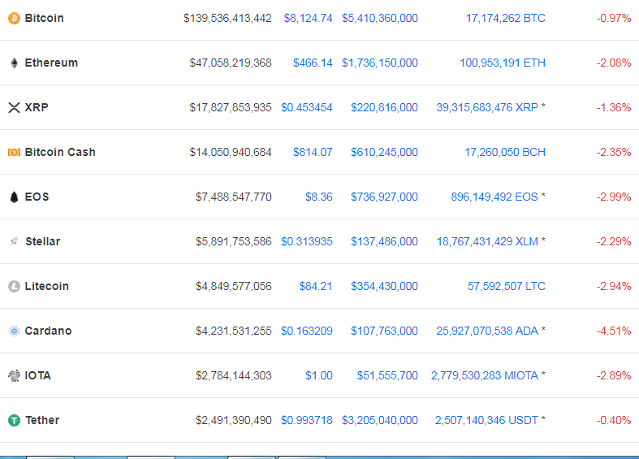Click supply 2,507,140,346 USDT
This screenshot has height=459, width=639.
click(486, 420)
